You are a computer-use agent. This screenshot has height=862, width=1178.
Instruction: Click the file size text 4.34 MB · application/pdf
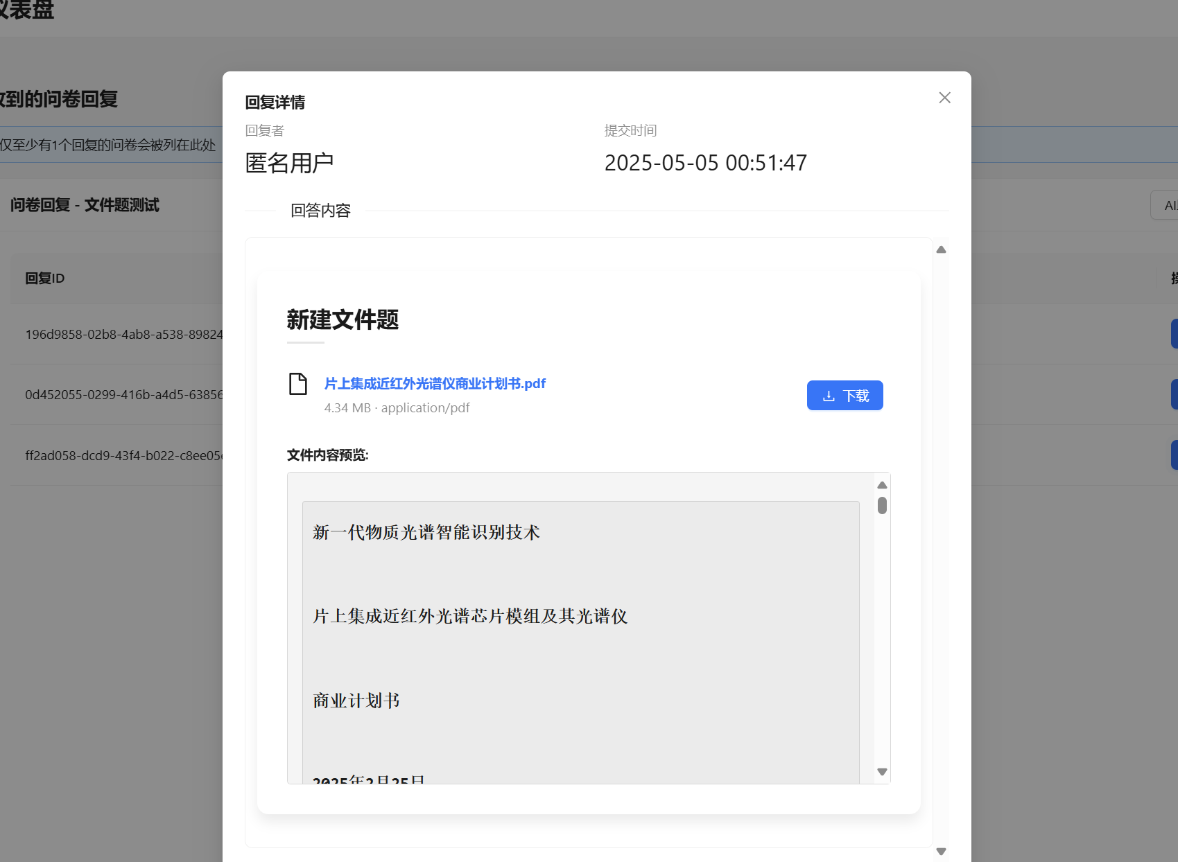coord(397,408)
